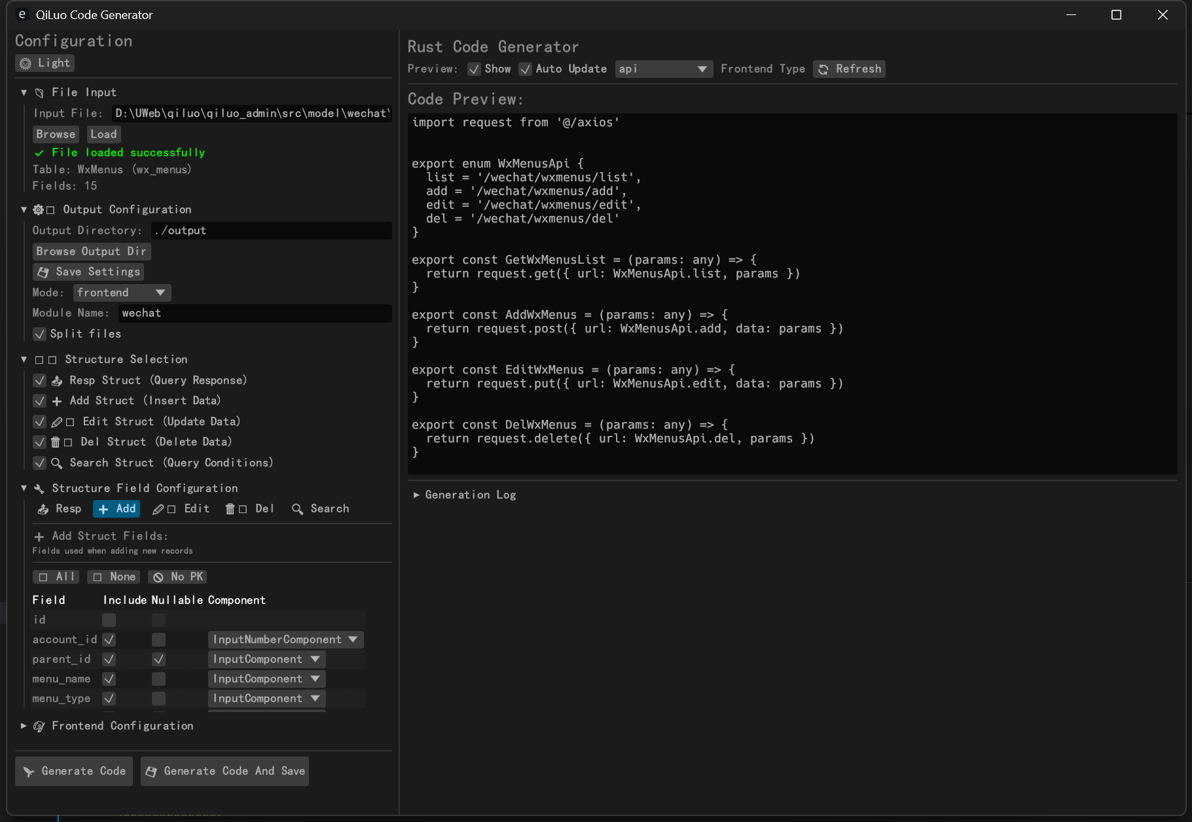Image resolution: width=1192 pixels, height=822 pixels.
Task: Open menu_type component dropdown
Action: tap(267, 699)
